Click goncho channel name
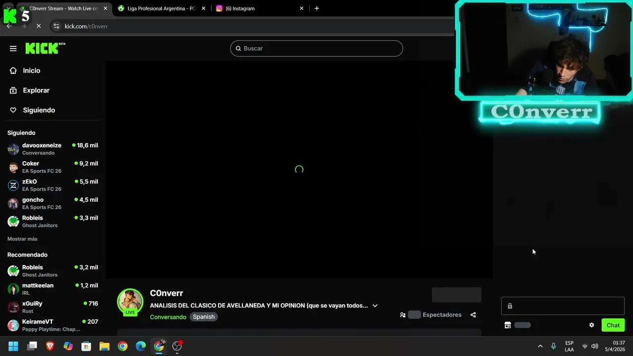 pos(33,200)
